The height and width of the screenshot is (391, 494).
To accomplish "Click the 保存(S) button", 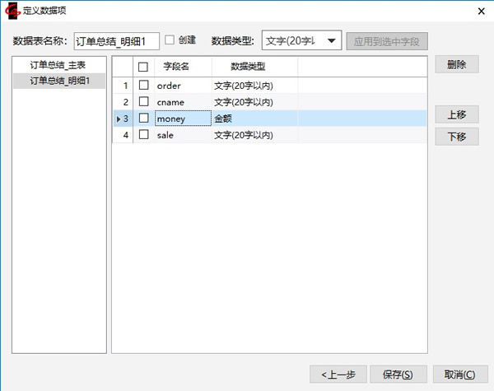I will click(398, 375).
